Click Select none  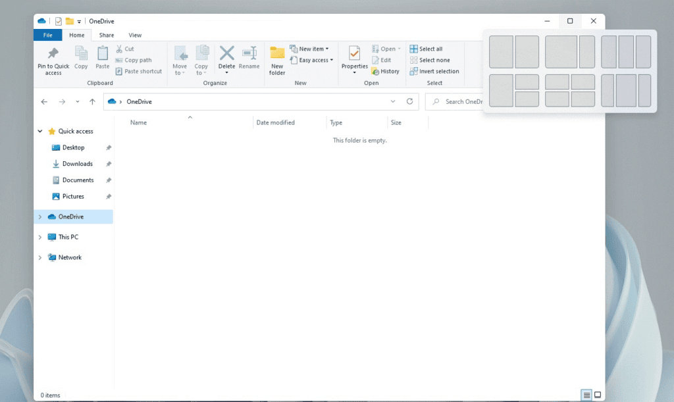tap(430, 60)
